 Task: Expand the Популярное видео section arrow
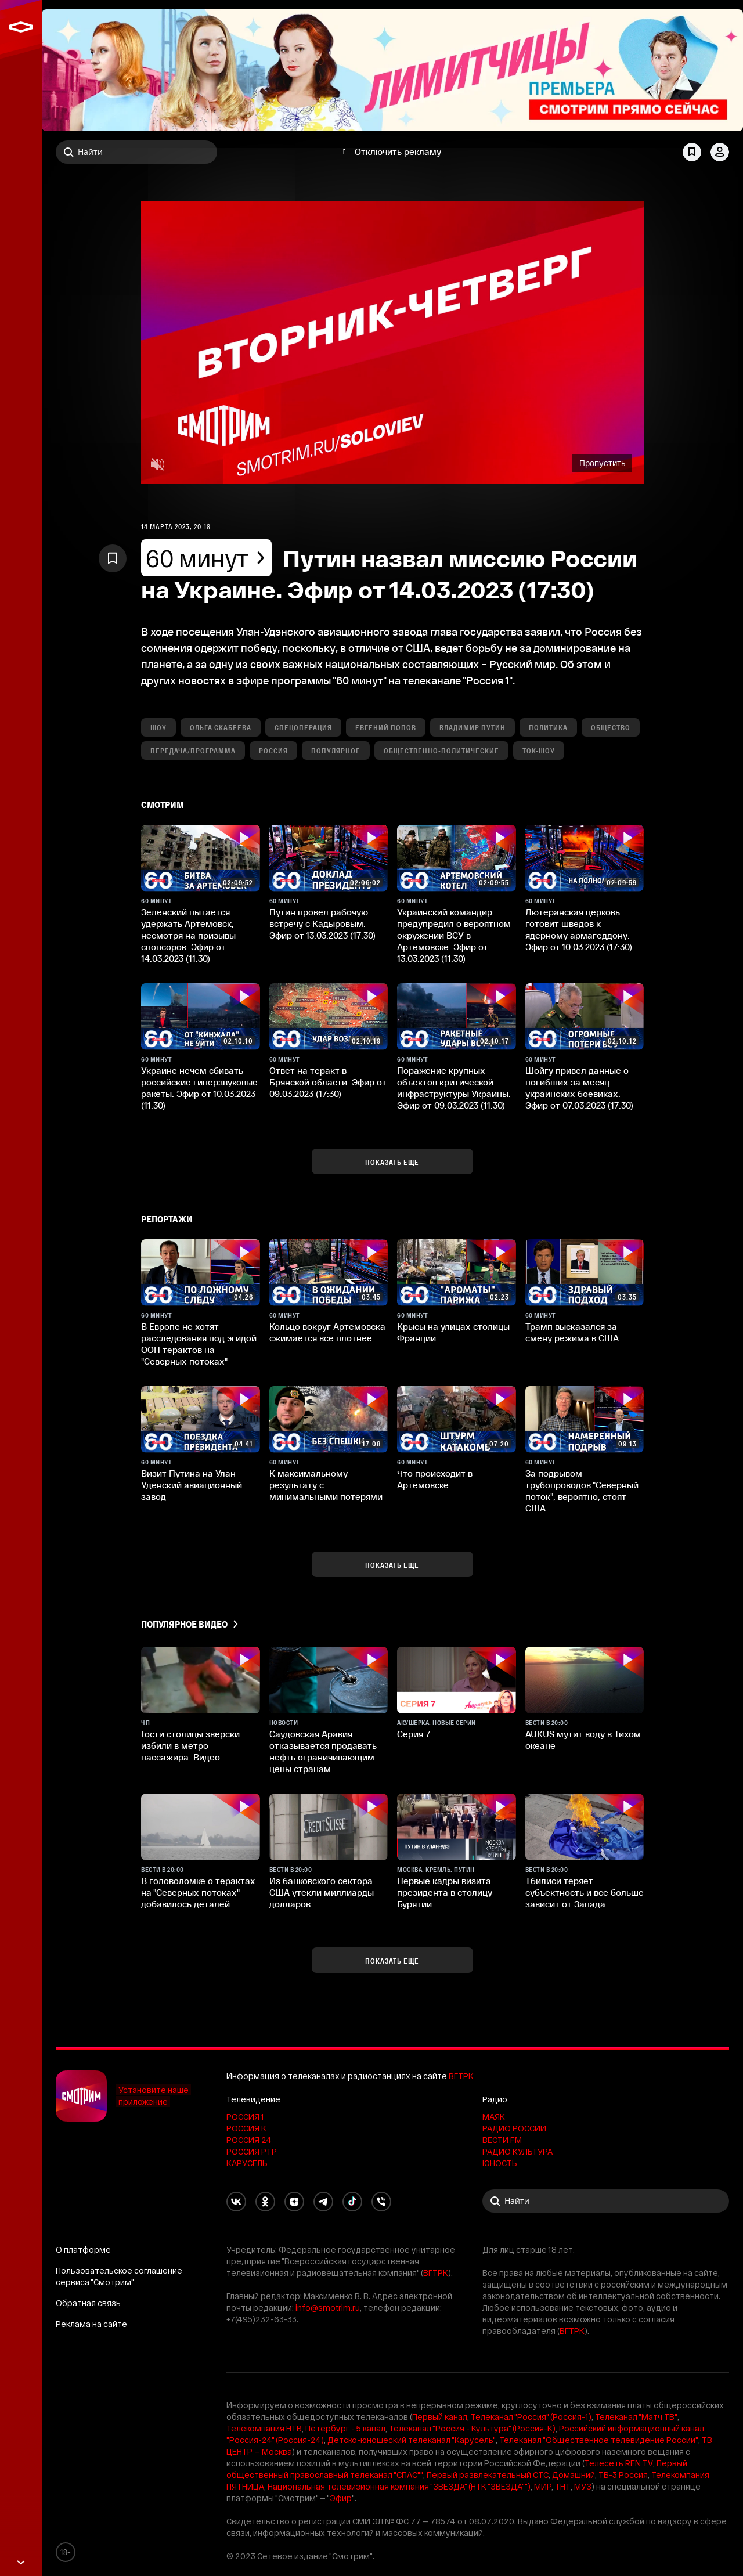(236, 1624)
